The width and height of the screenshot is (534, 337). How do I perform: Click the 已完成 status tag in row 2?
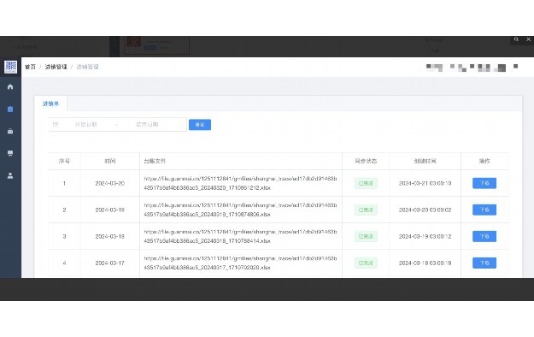click(x=366, y=210)
